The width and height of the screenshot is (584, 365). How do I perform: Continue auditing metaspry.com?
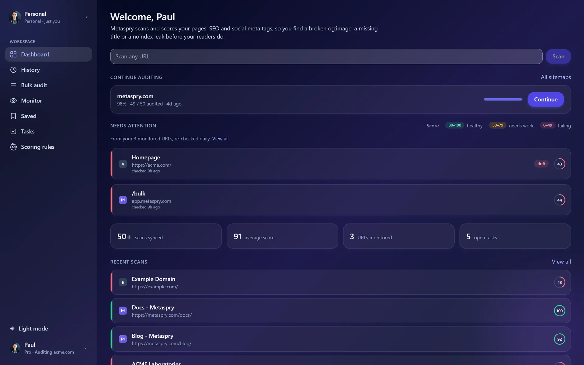click(x=546, y=99)
